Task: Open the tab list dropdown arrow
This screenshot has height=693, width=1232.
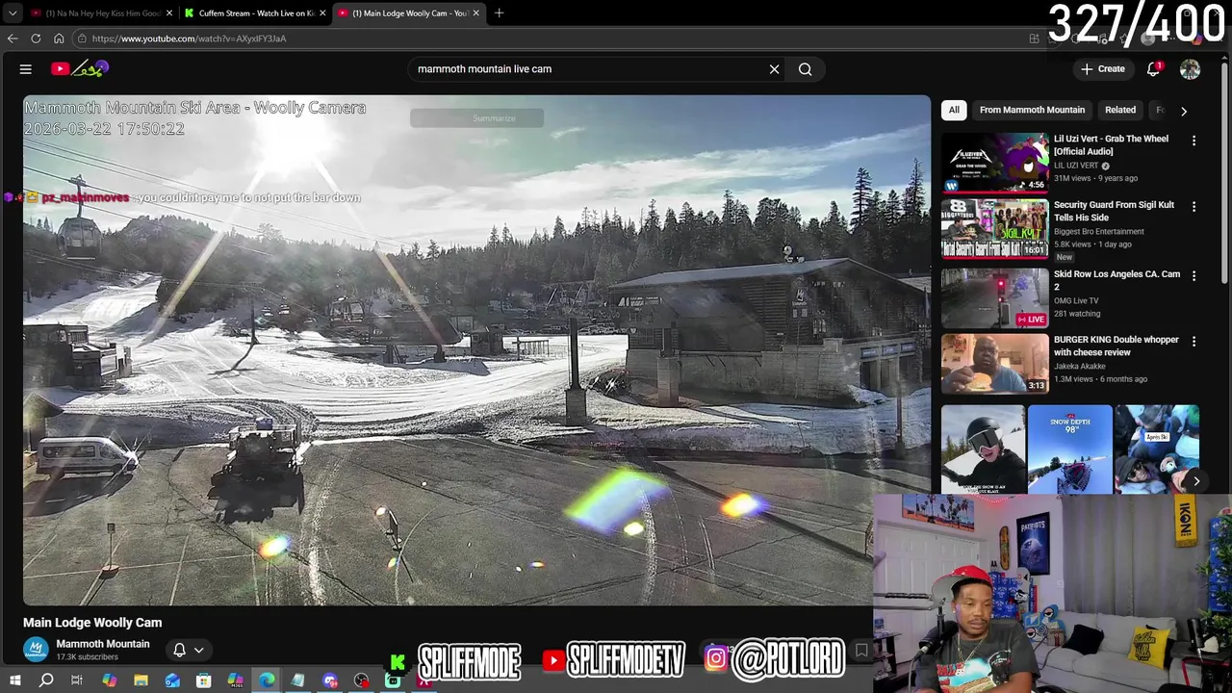Action: (13, 13)
